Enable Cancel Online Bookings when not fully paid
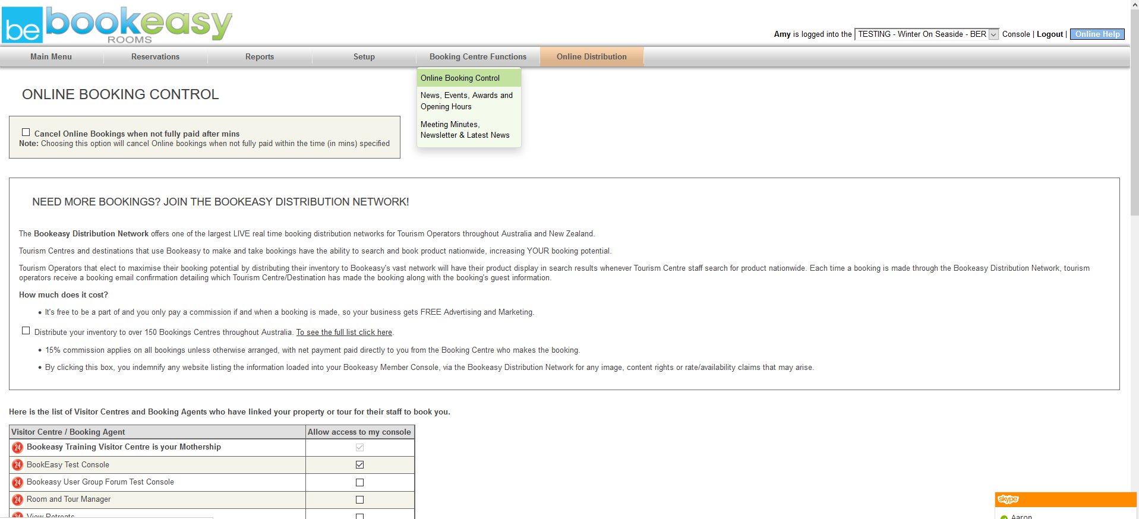Viewport: 1139px width, 519px height. point(26,132)
